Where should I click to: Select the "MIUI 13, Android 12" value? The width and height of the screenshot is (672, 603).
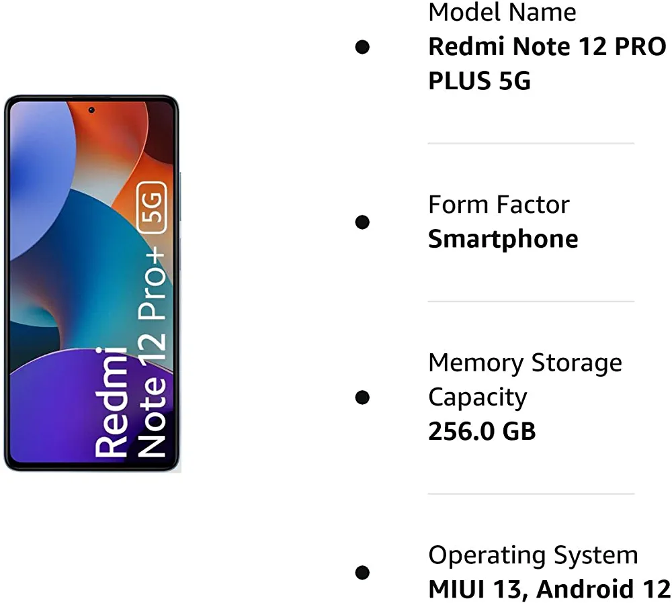tap(549, 590)
